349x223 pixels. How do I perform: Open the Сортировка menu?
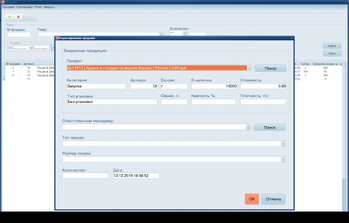24,7
